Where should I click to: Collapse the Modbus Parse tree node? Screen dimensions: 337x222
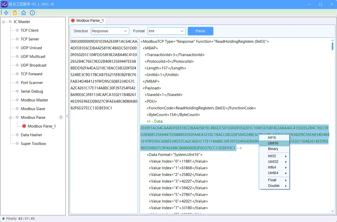coord(11,118)
